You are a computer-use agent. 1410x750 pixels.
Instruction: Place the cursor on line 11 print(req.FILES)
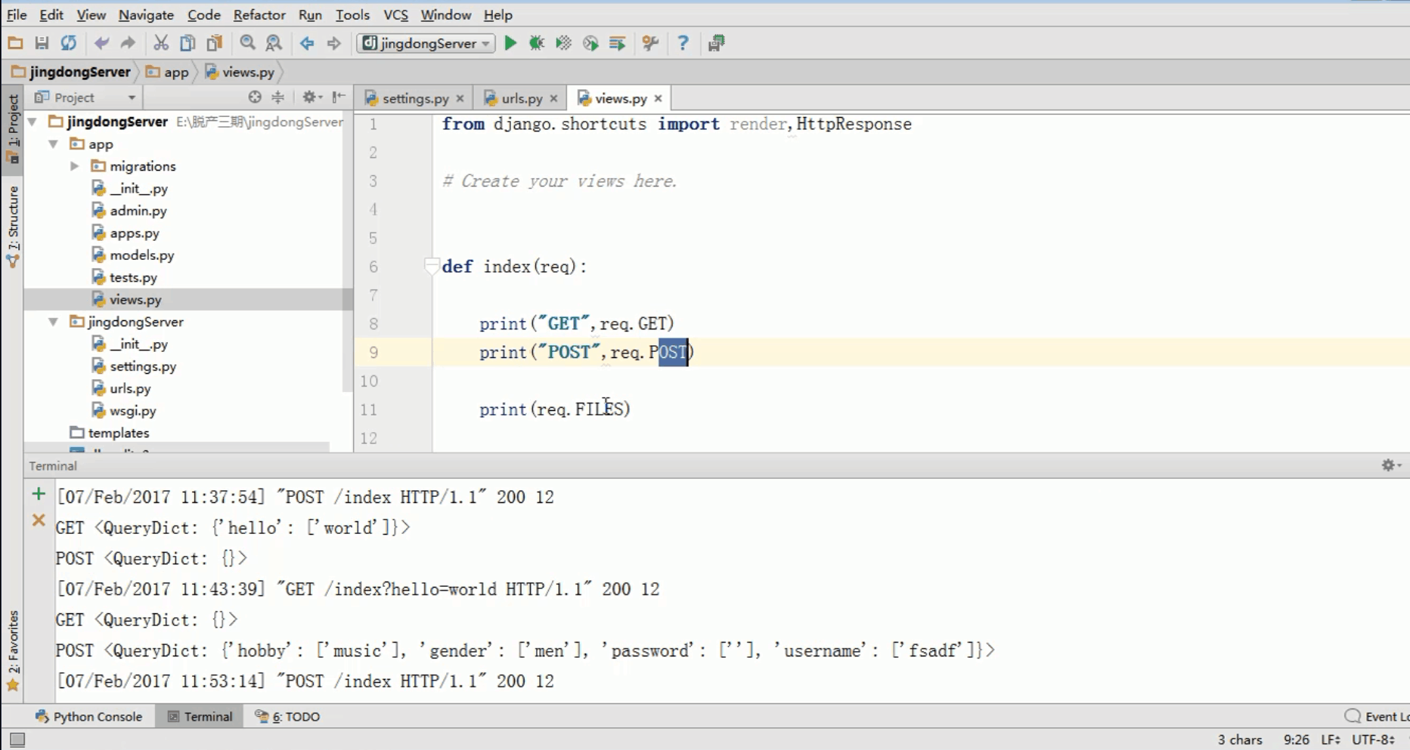click(x=555, y=409)
